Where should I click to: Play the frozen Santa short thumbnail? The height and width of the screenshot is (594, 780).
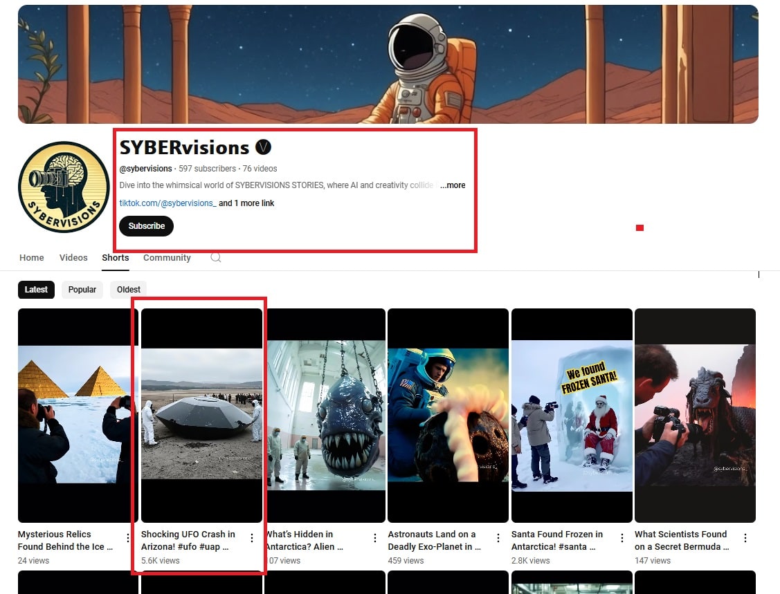pos(572,416)
